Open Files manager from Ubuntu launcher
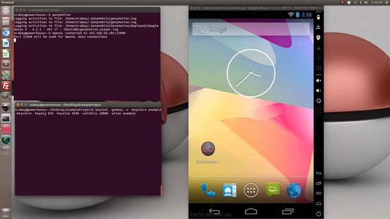This screenshot has width=390, height=219. point(5,22)
